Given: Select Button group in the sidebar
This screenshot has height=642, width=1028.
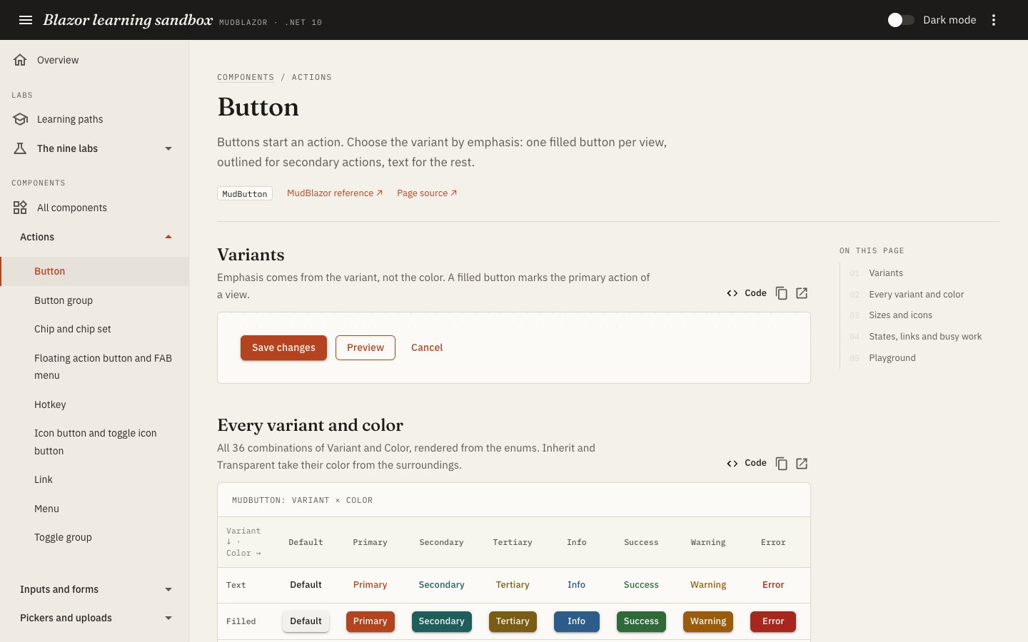Looking at the screenshot, I should 94,300.
